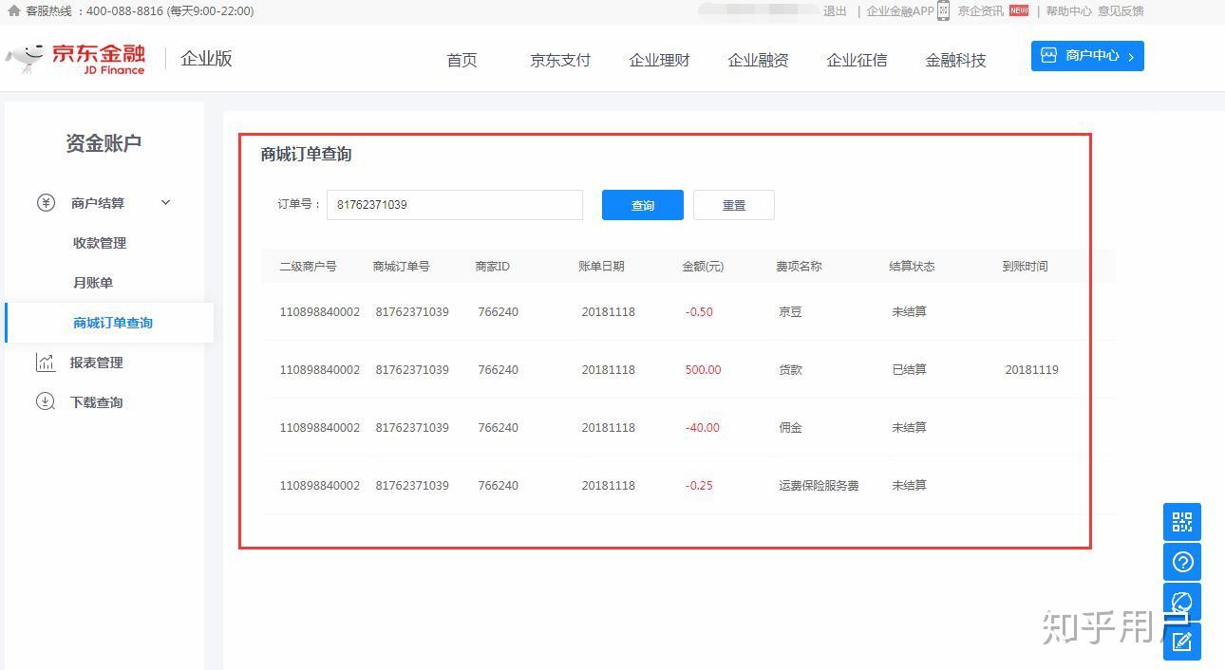This screenshot has height=670, width=1225.
Task: Click the 结算状态 column header
Action: point(912,267)
